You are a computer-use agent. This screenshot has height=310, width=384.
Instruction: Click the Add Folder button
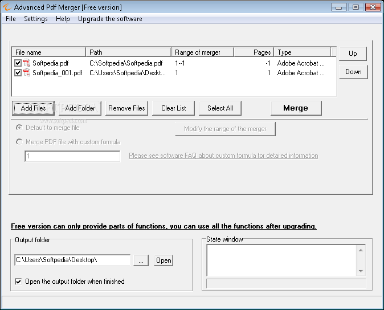[x=80, y=108]
